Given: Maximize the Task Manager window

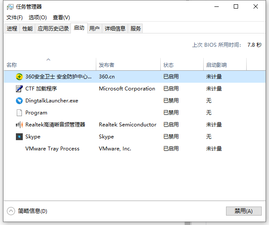Looking at the screenshot, I should coord(236,7).
